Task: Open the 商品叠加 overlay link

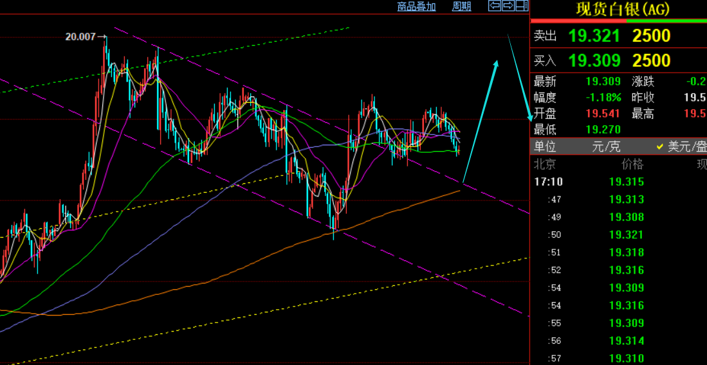Action: [417, 6]
